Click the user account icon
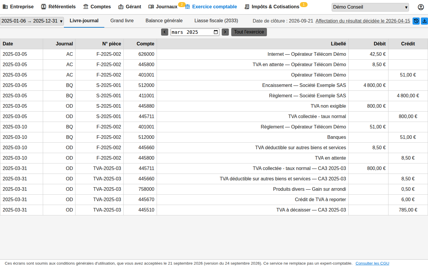The height and width of the screenshot is (267, 428). pyautogui.click(x=421, y=7)
